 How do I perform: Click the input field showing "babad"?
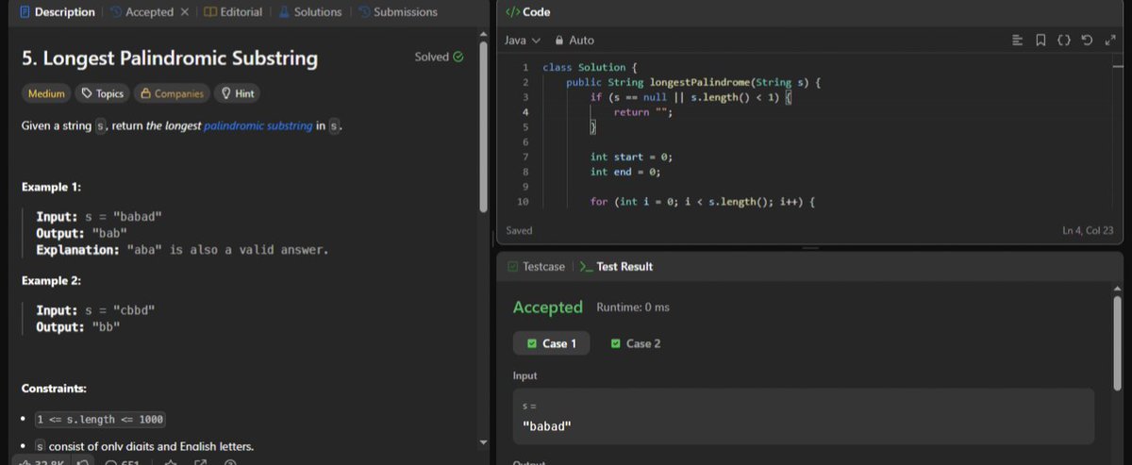[803, 416]
